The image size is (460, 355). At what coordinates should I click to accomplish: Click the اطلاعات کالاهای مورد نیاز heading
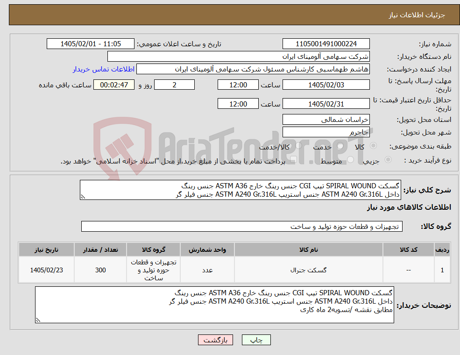[x=409, y=207]
